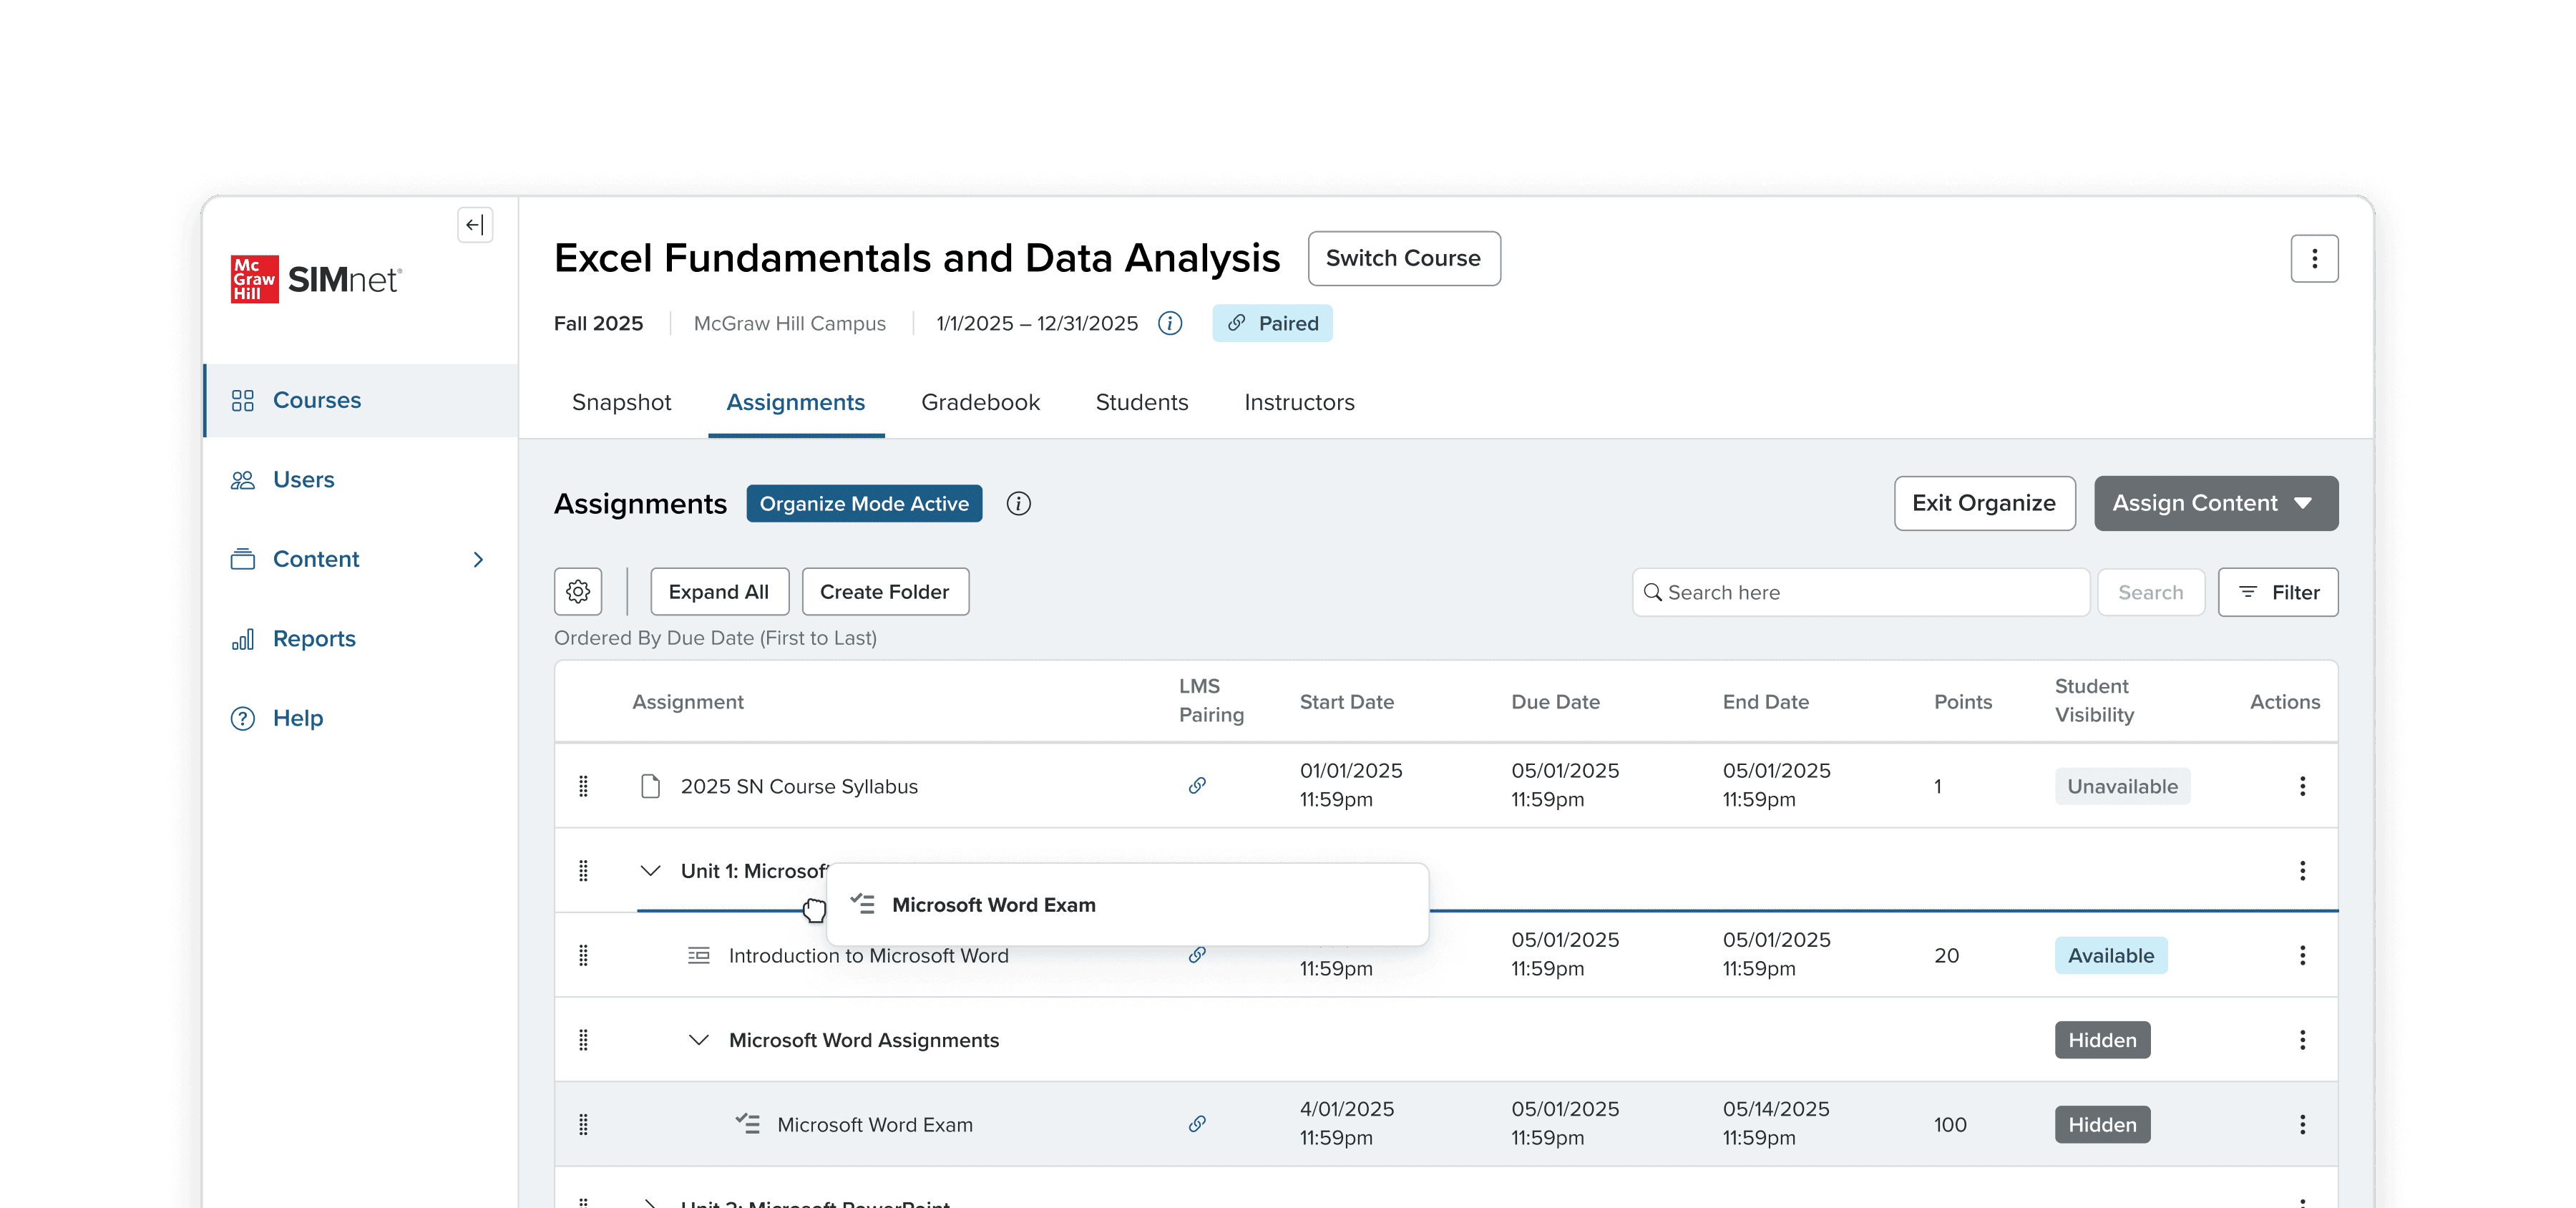Click the drag handle on the Syllabus row

[583, 786]
